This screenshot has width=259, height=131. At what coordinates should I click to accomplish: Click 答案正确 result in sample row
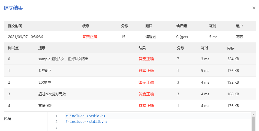tap(146, 59)
